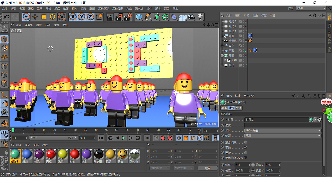Click the mouse tweak mode icon

pyautogui.click(x=4, y=104)
